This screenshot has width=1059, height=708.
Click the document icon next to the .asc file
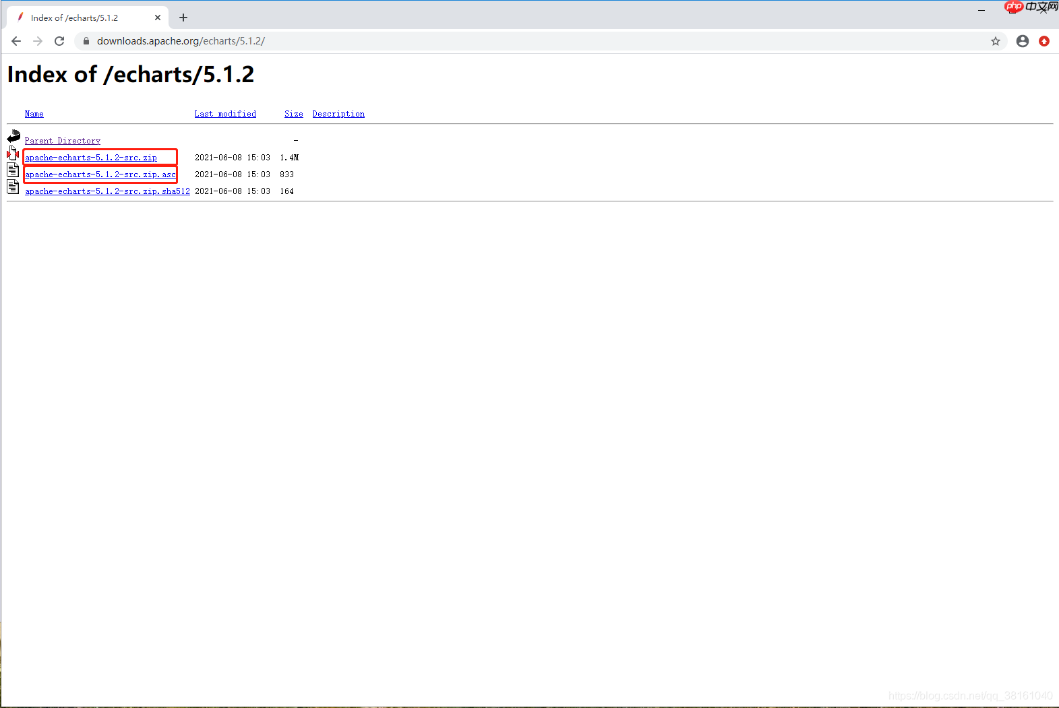pos(13,170)
